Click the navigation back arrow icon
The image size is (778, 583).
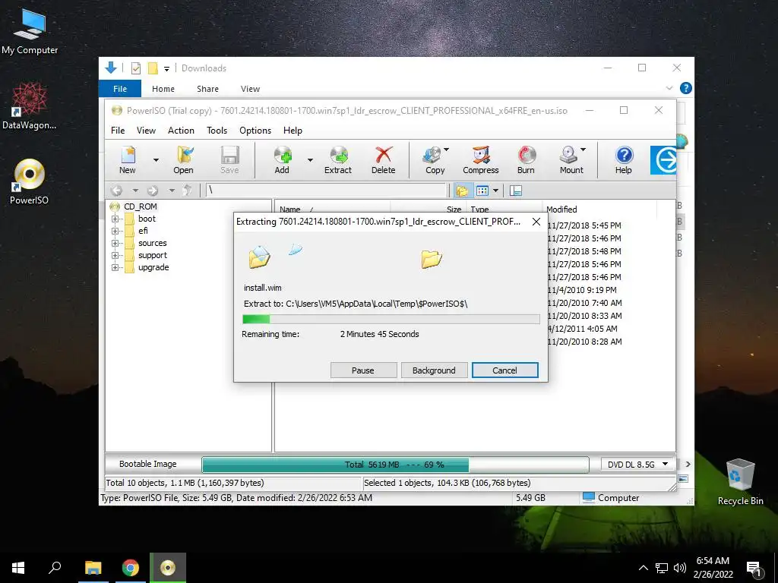point(116,191)
